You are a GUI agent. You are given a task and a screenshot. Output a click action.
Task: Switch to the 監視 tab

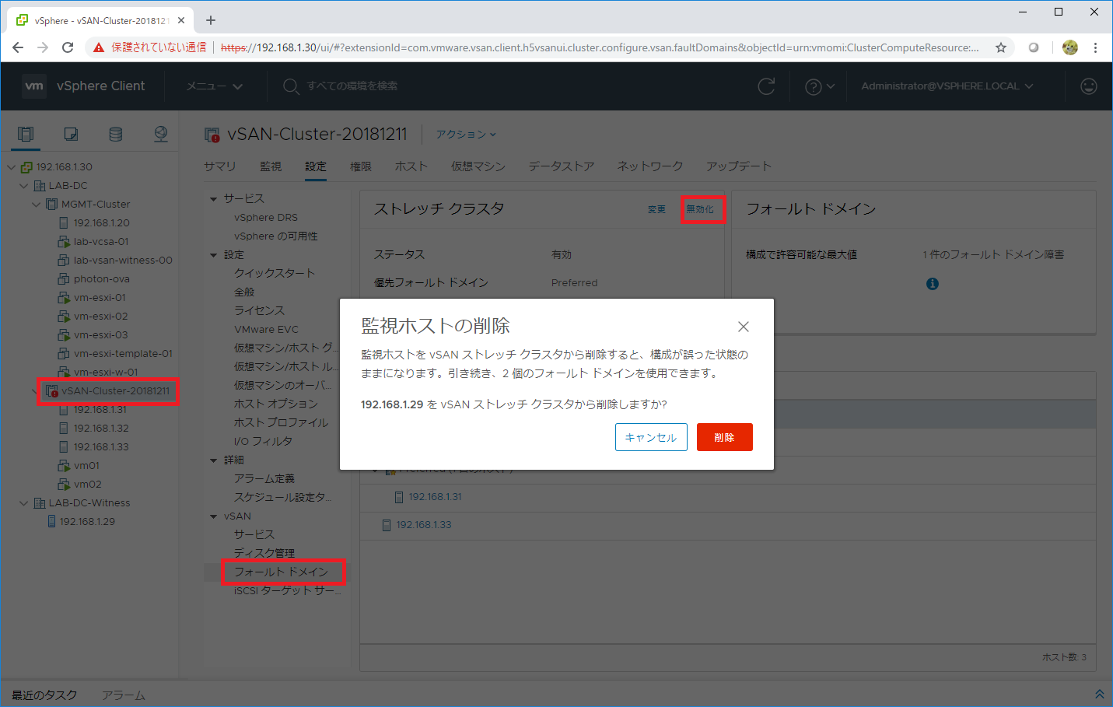(271, 166)
